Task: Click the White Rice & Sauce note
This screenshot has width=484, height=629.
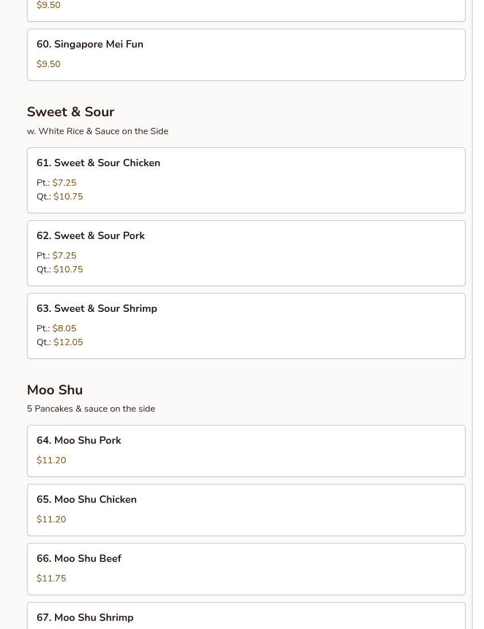Action: (97, 131)
